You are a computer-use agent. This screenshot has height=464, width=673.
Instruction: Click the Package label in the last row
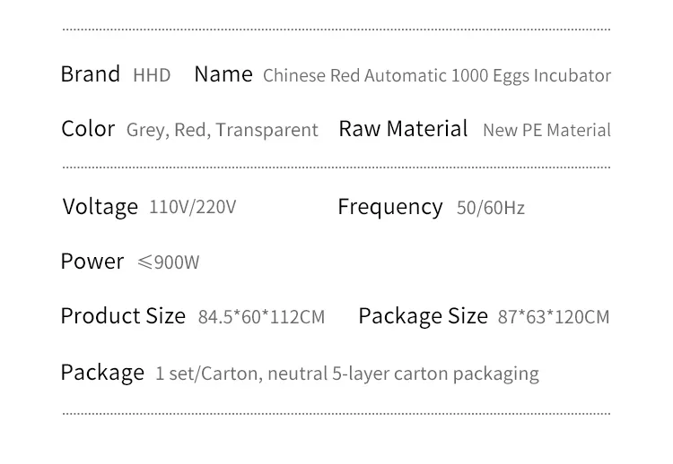[x=102, y=373]
